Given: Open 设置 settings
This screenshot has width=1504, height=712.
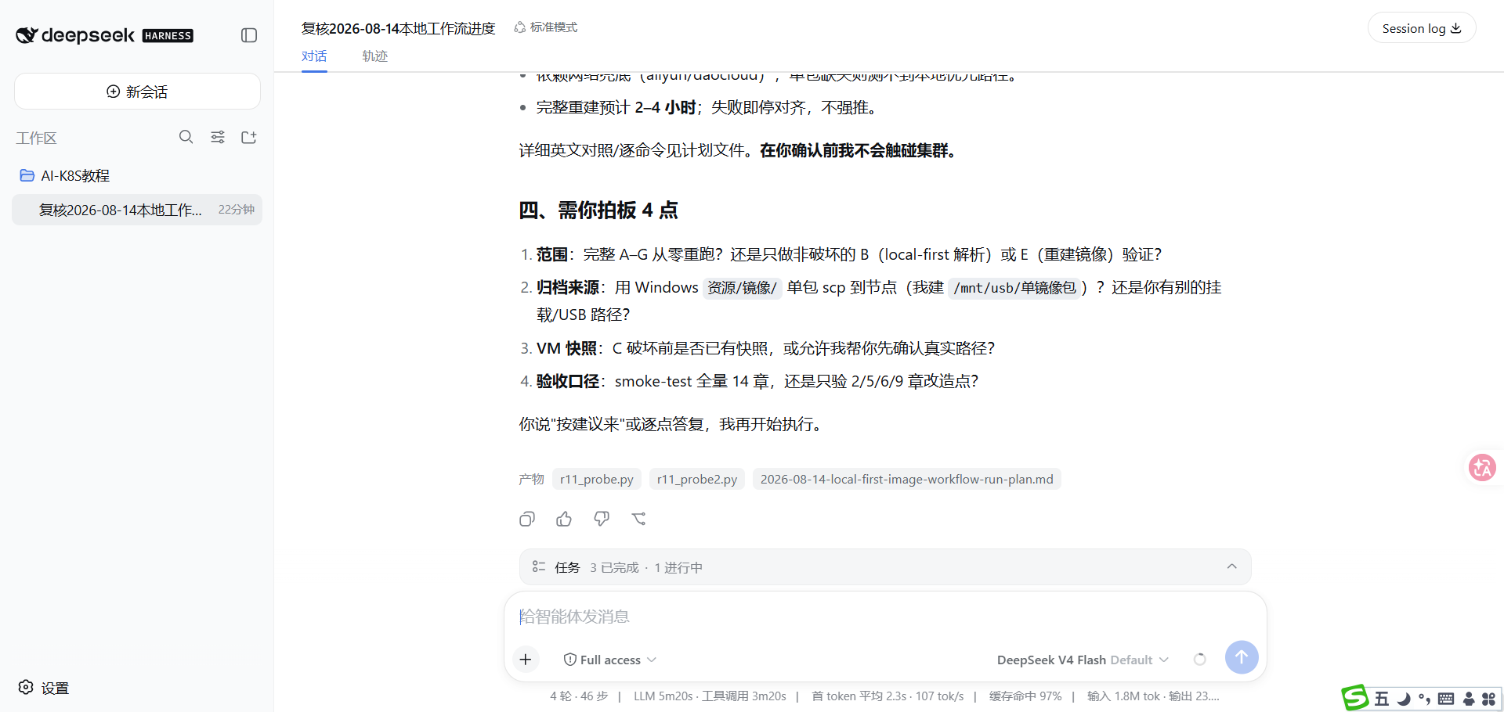Looking at the screenshot, I should (44, 688).
